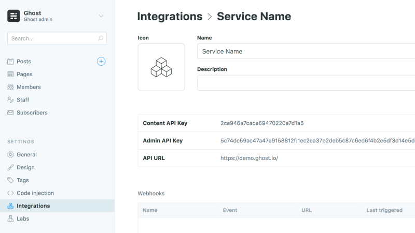Click the Staff icon in sidebar
This screenshot has width=415, height=233.
(x=10, y=100)
